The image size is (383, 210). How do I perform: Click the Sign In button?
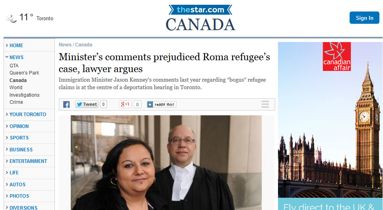coord(364,18)
